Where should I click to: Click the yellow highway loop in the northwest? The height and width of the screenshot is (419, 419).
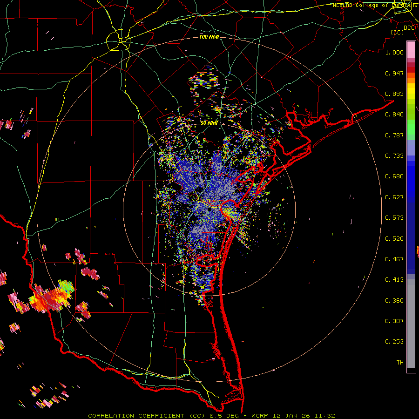pyautogui.click(x=118, y=41)
